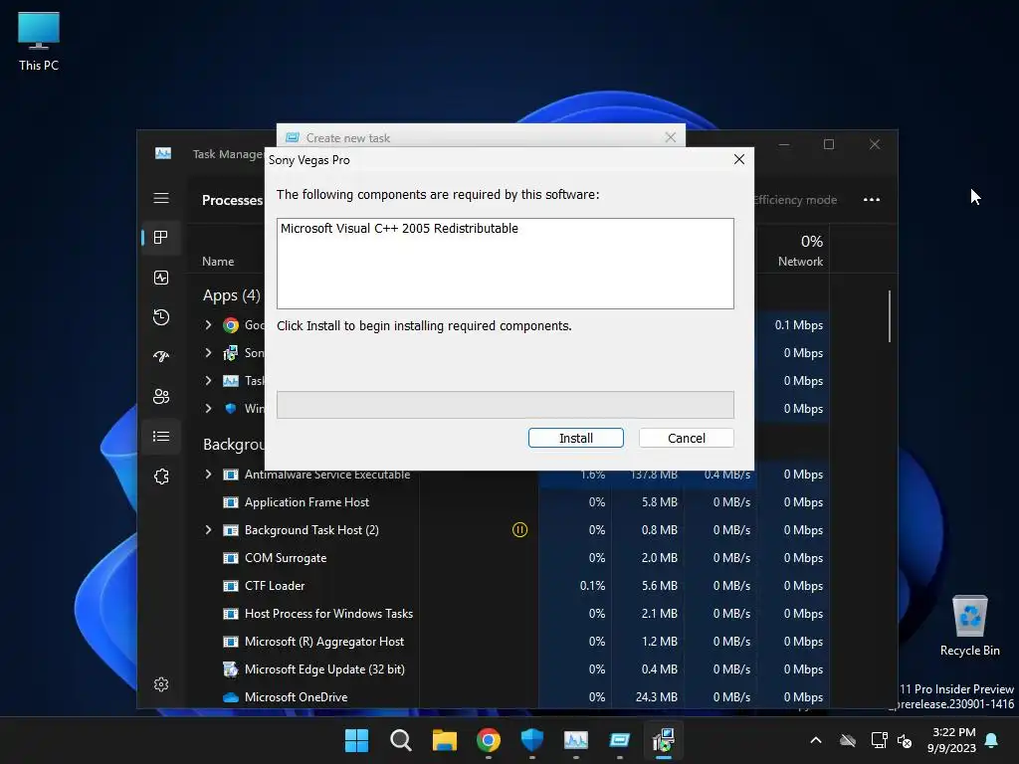Click Efficiency mode in Task Manager

coord(795,200)
